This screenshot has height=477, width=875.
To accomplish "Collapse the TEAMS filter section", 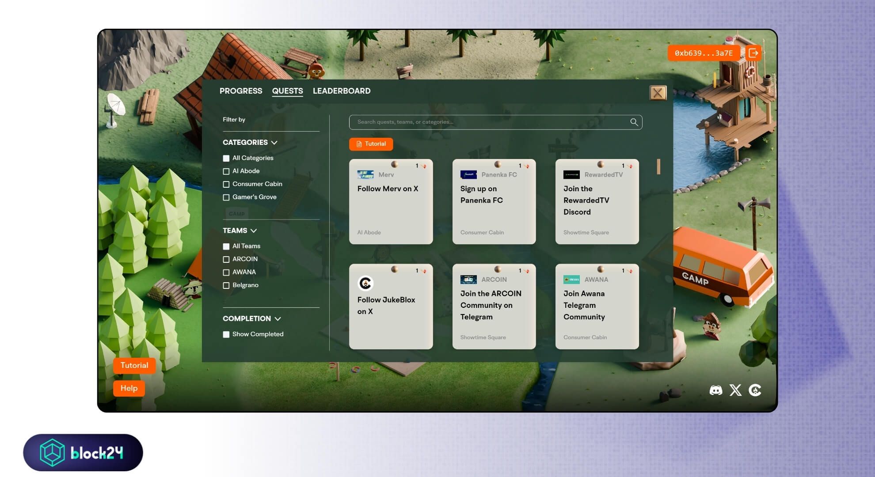I will click(240, 231).
